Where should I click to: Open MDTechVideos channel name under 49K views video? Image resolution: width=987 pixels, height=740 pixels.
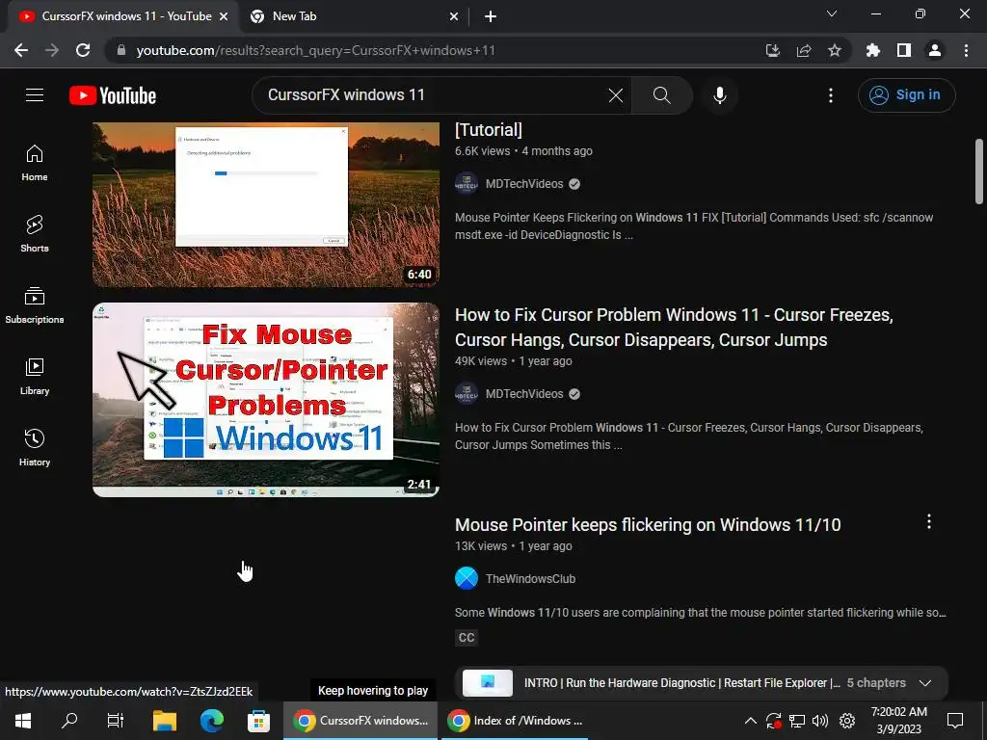[x=524, y=394]
